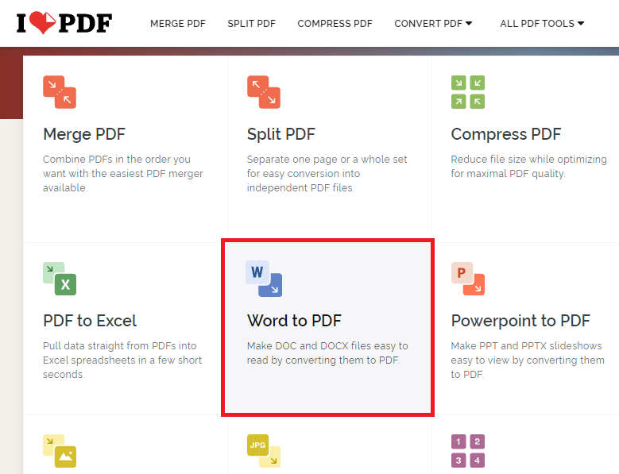Click the iLovePDF logo
The image size is (619, 474).
click(x=64, y=23)
